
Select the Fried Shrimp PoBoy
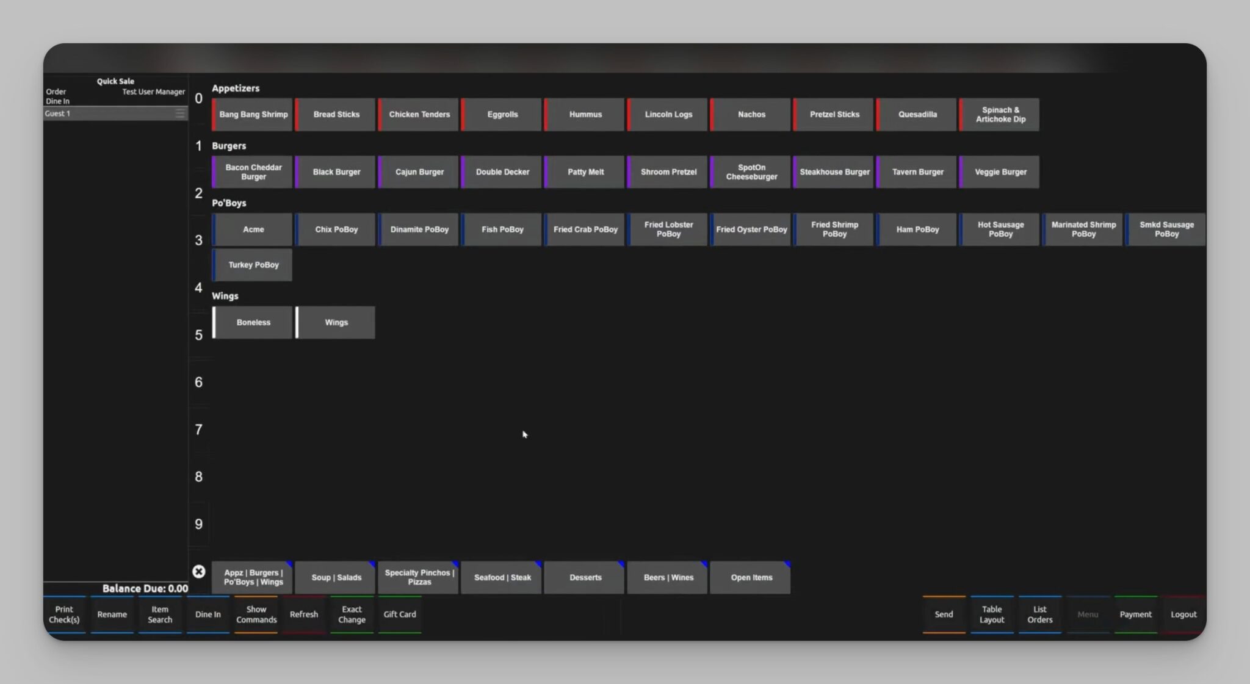click(833, 229)
